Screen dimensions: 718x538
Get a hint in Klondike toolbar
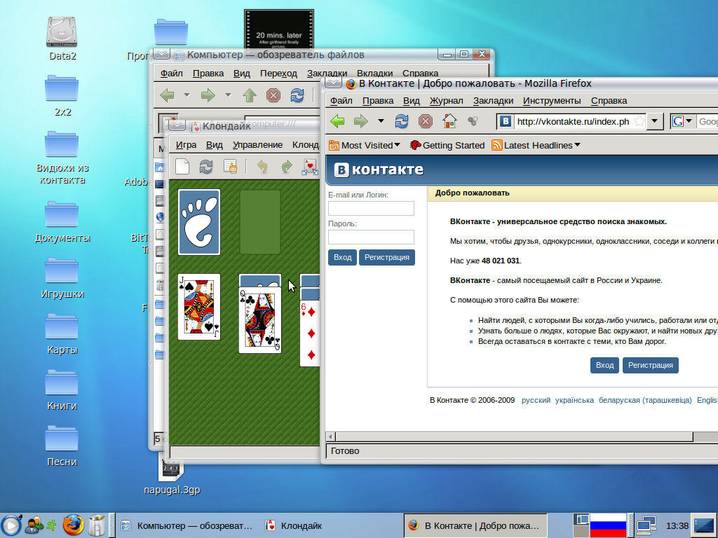point(230,167)
